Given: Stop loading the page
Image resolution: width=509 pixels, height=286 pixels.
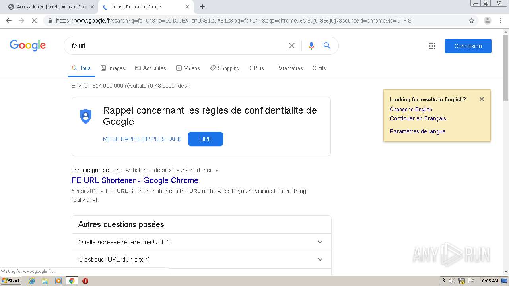Looking at the screenshot, I should click(34, 21).
